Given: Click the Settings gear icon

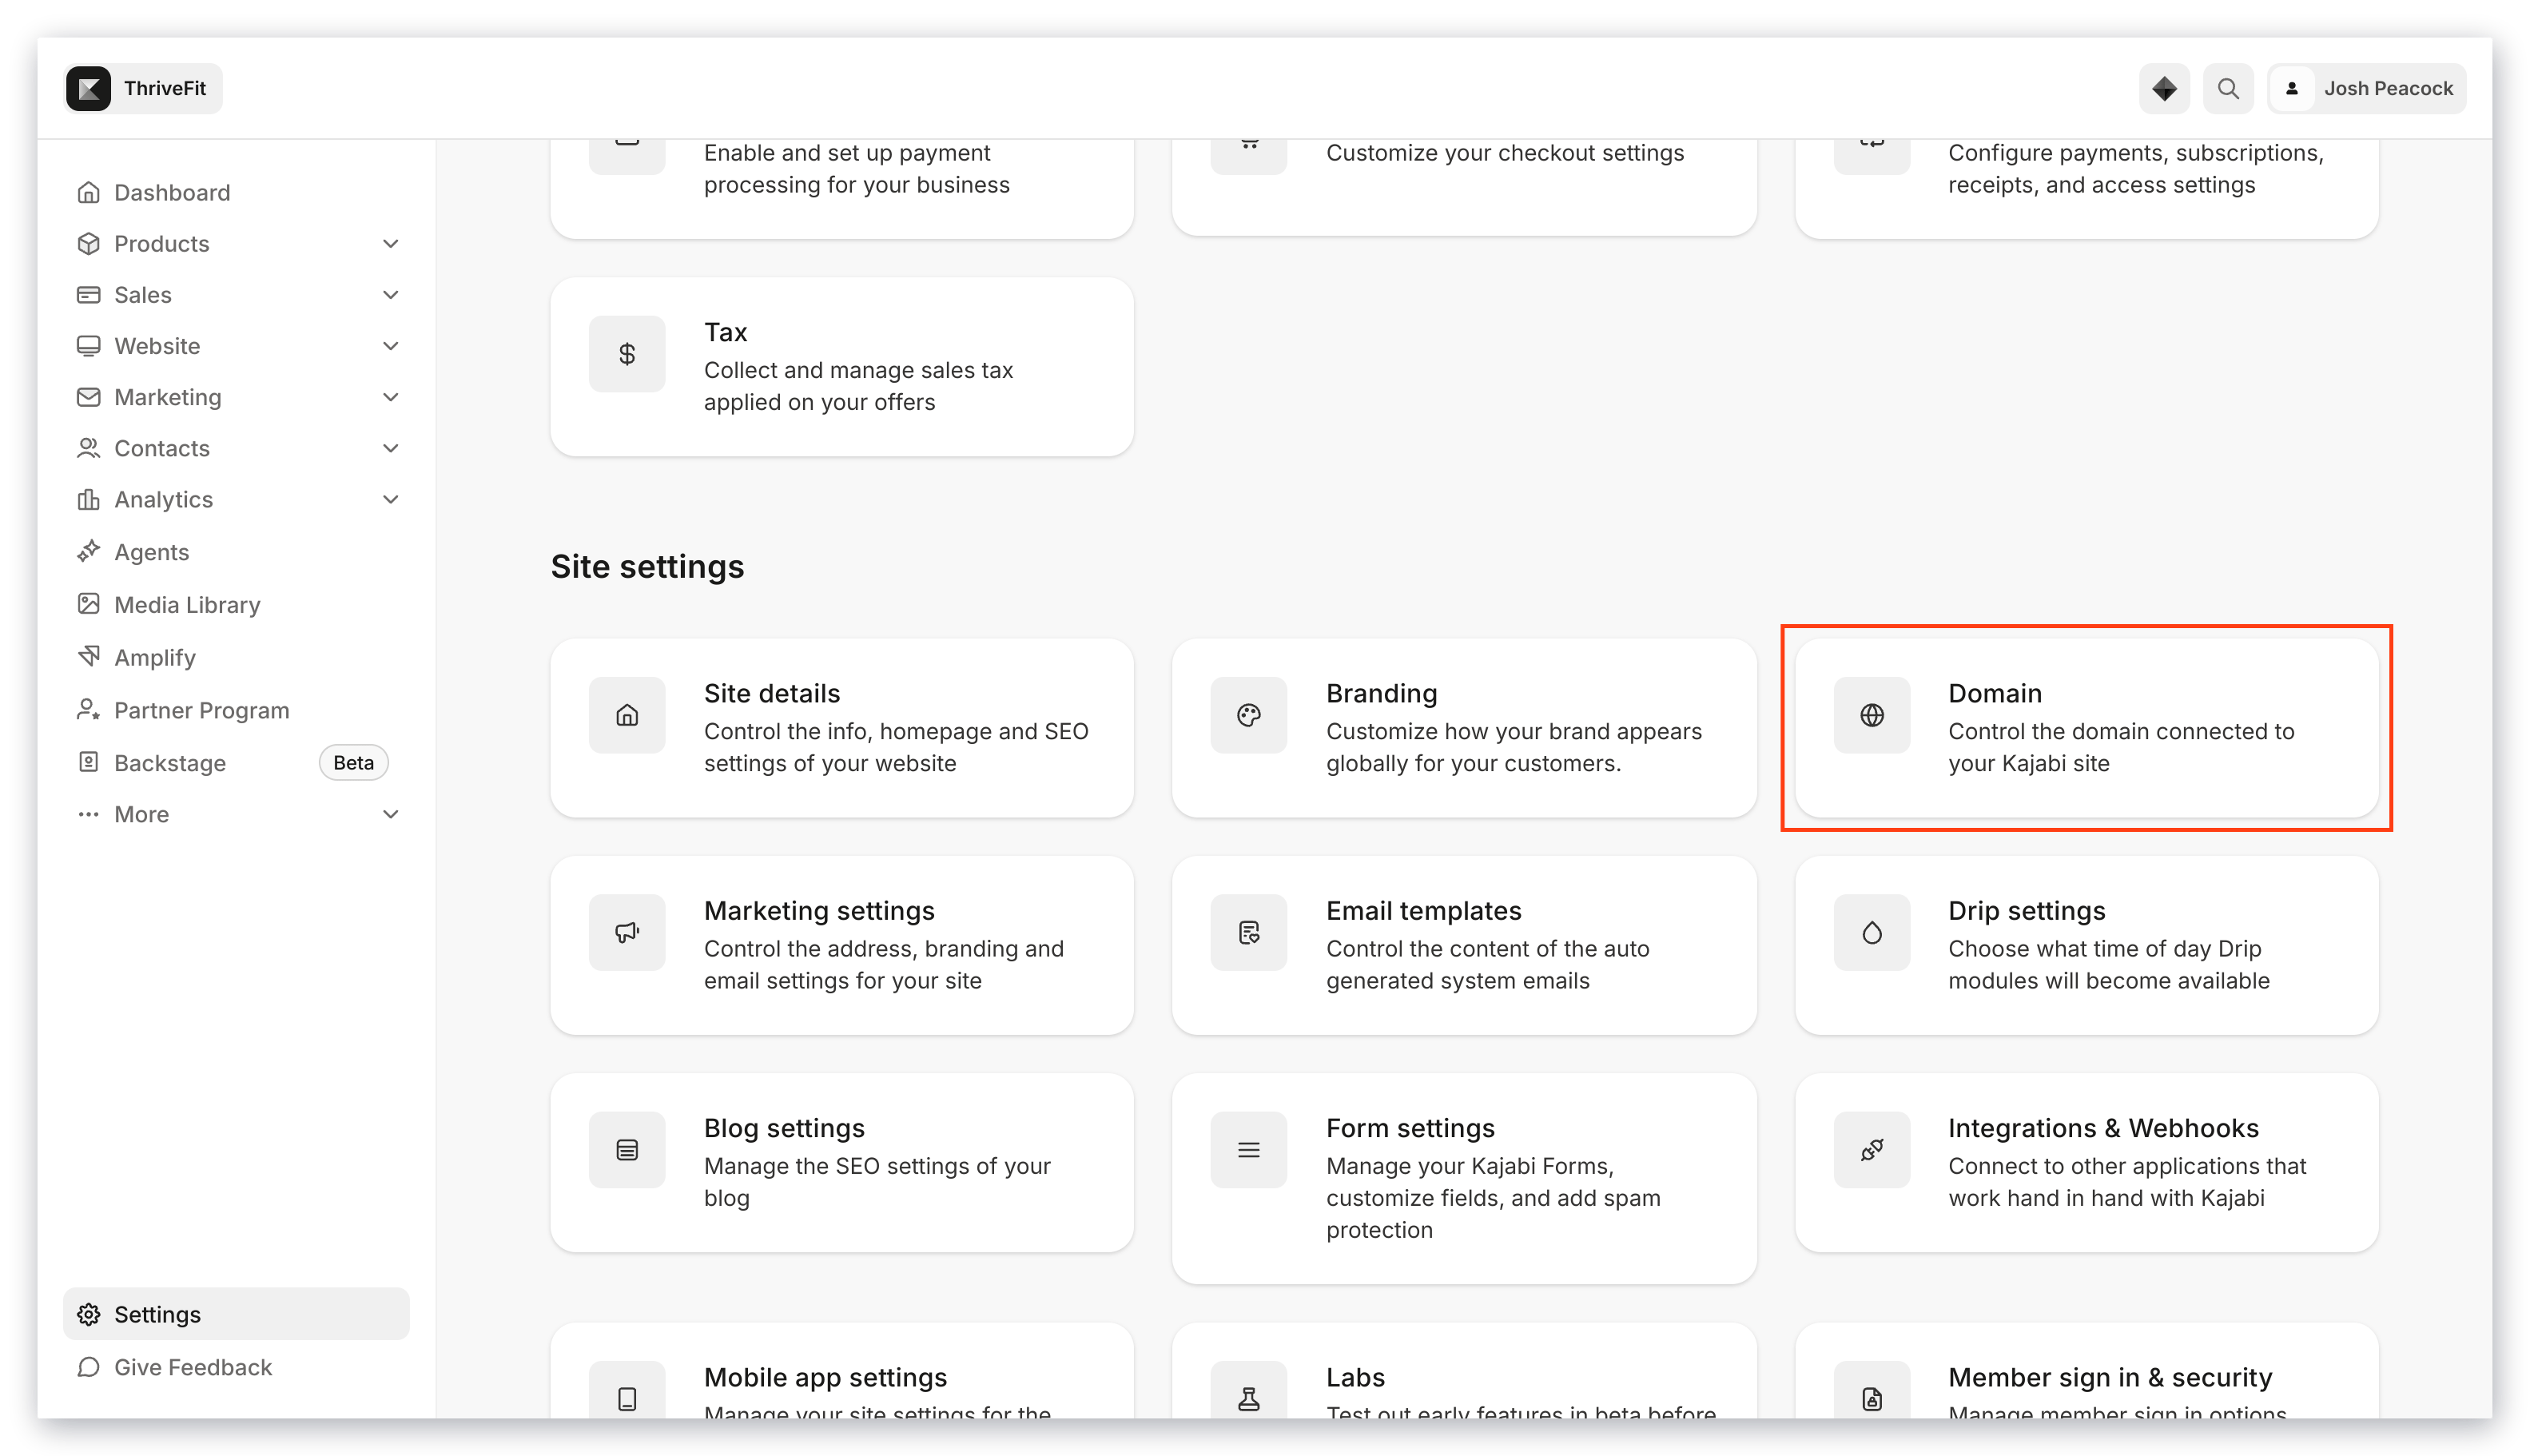Looking at the screenshot, I should point(88,1314).
